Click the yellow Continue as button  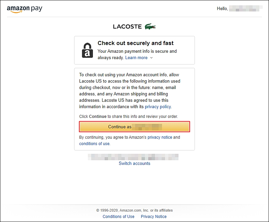tap(134, 127)
